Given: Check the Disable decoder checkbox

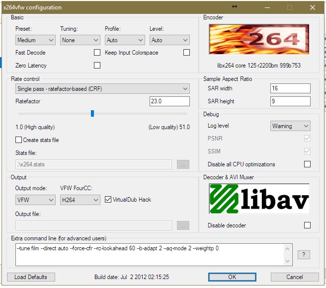Looking at the screenshot, I should pos(307,225).
